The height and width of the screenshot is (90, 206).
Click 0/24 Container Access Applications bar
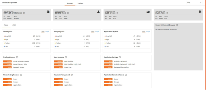[108, 85]
